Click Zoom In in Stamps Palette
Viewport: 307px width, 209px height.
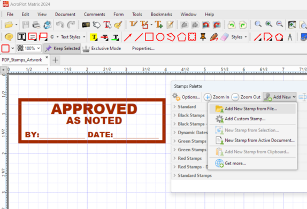point(217,97)
